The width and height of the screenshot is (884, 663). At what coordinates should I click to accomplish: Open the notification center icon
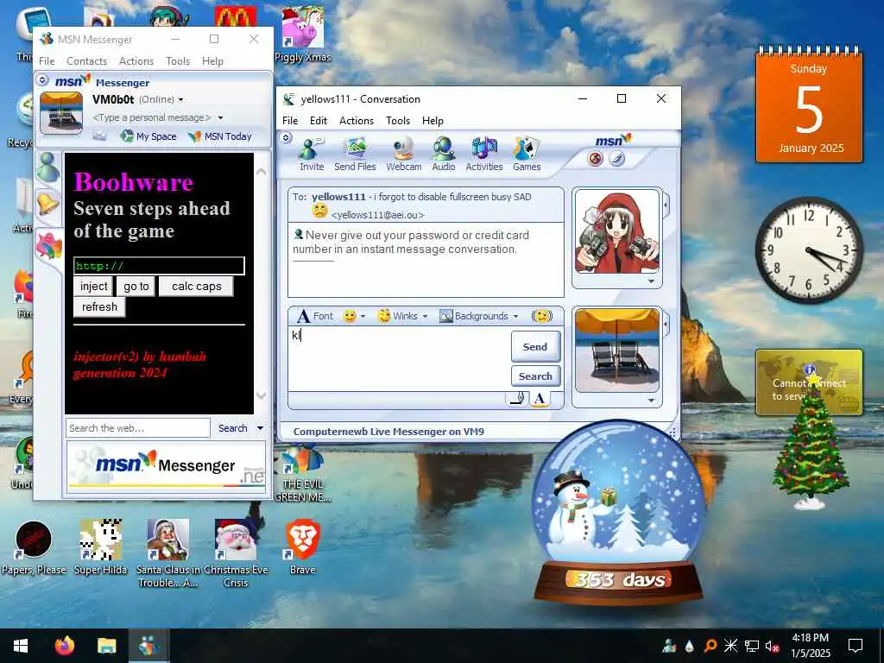[x=856, y=646]
